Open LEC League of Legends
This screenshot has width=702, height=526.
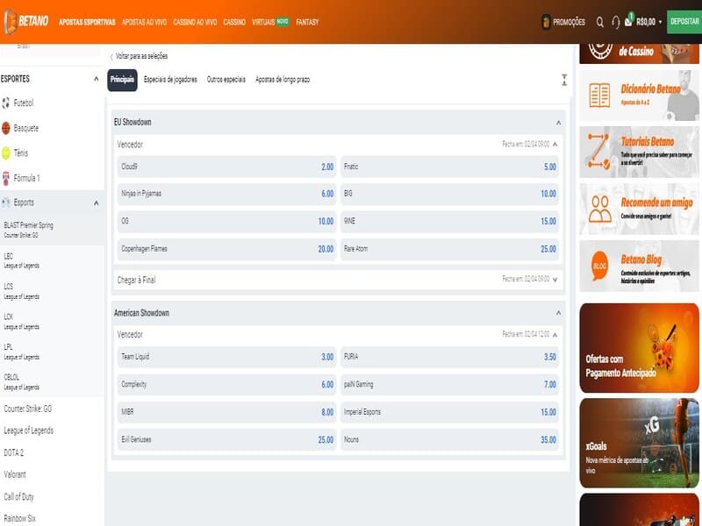coord(52,260)
